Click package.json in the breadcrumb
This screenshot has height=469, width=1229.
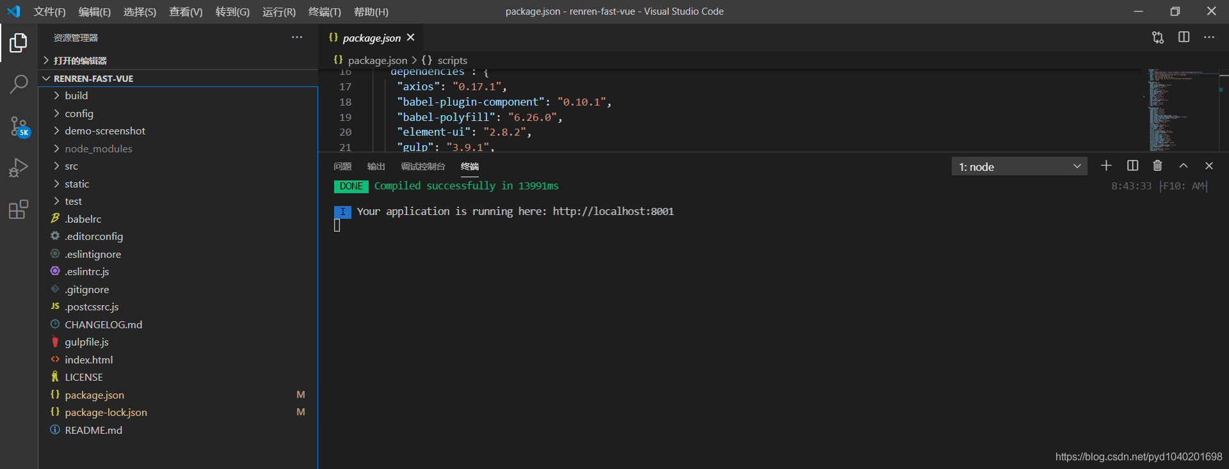click(x=377, y=60)
